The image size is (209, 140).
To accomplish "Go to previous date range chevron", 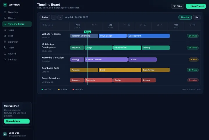I will click(54, 17).
